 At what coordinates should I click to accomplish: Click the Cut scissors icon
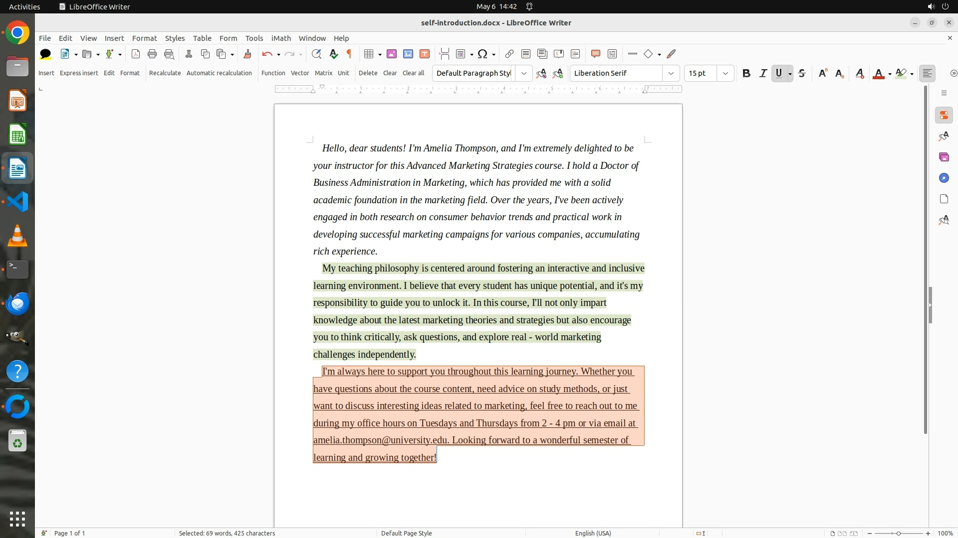coord(189,54)
